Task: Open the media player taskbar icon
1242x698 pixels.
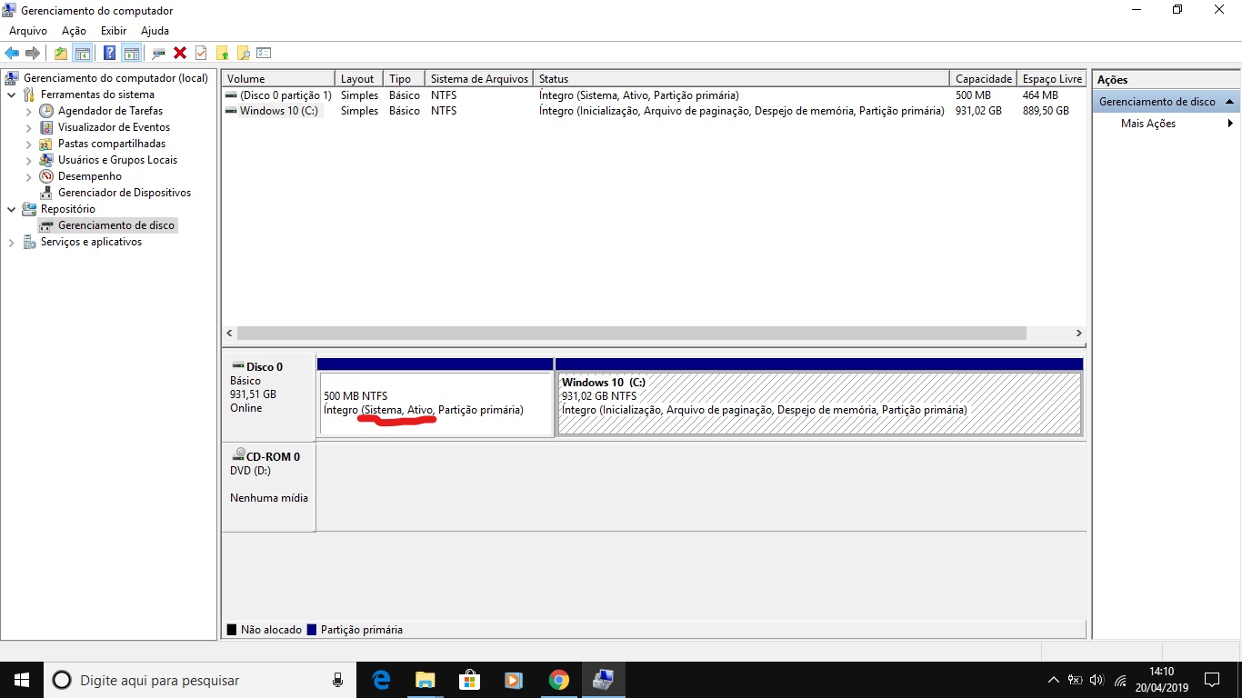Action: click(513, 680)
